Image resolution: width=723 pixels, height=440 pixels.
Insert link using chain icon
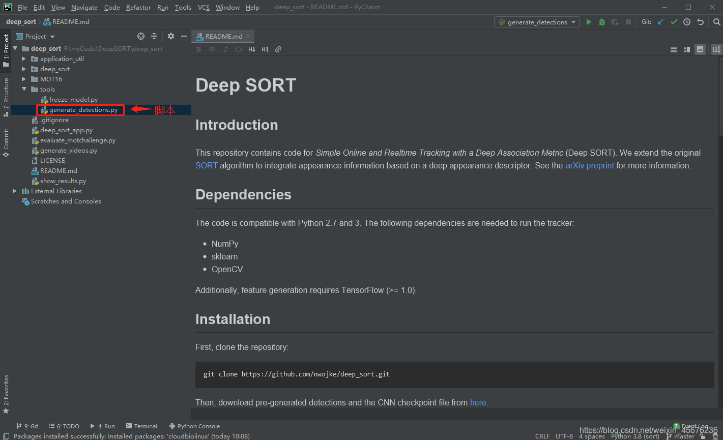[x=278, y=49]
